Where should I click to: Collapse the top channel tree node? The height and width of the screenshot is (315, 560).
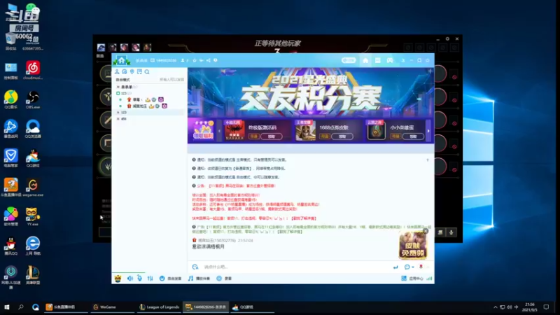(x=118, y=87)
